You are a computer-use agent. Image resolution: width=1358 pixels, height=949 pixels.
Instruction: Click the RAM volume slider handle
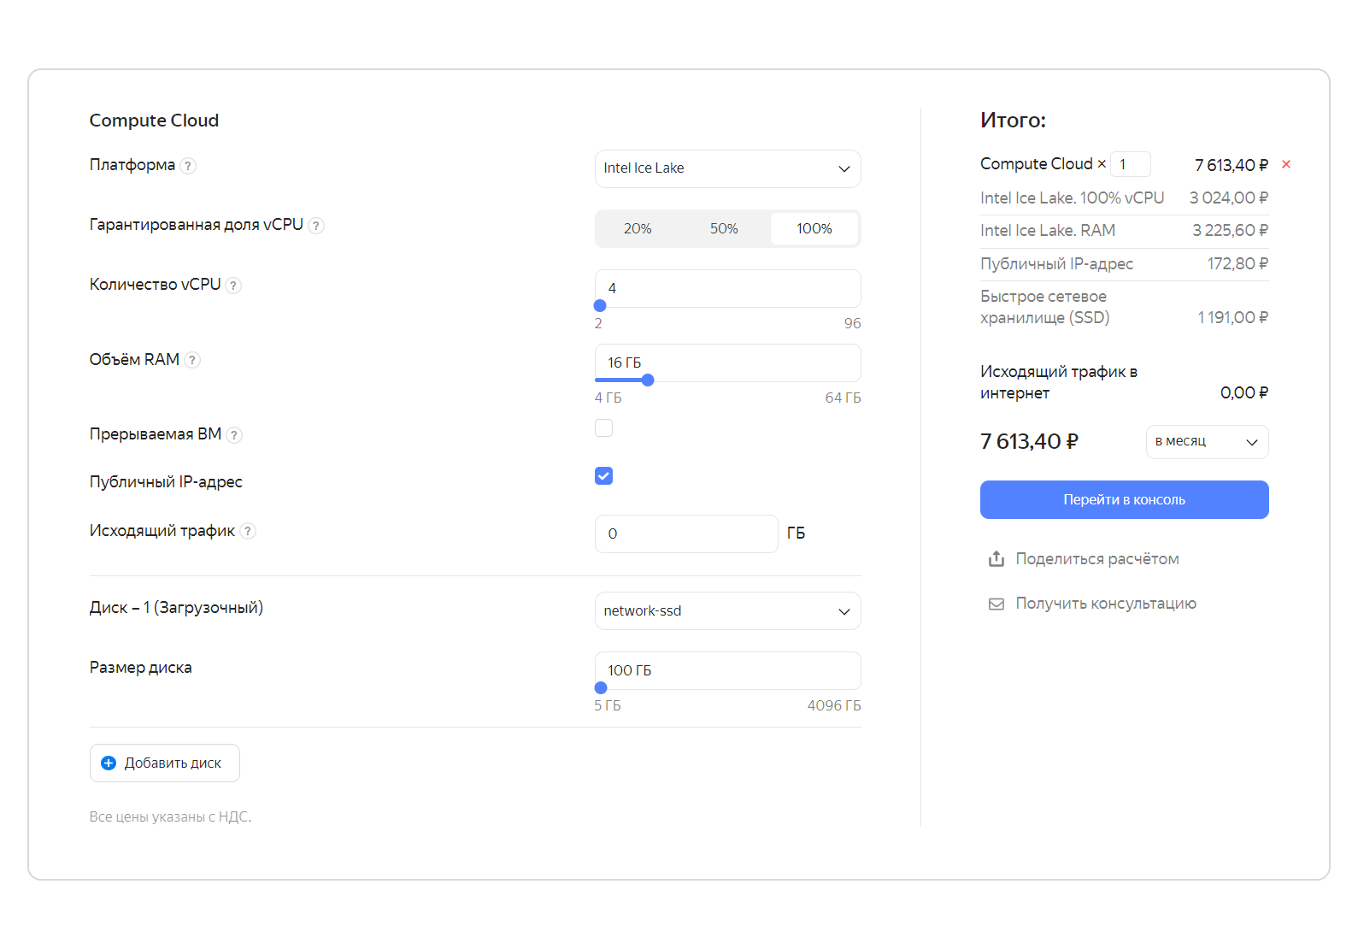point(648,380)
